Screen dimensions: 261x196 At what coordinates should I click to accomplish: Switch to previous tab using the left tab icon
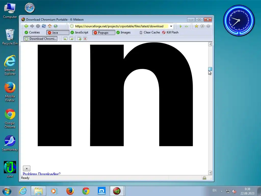pos(66,39)
